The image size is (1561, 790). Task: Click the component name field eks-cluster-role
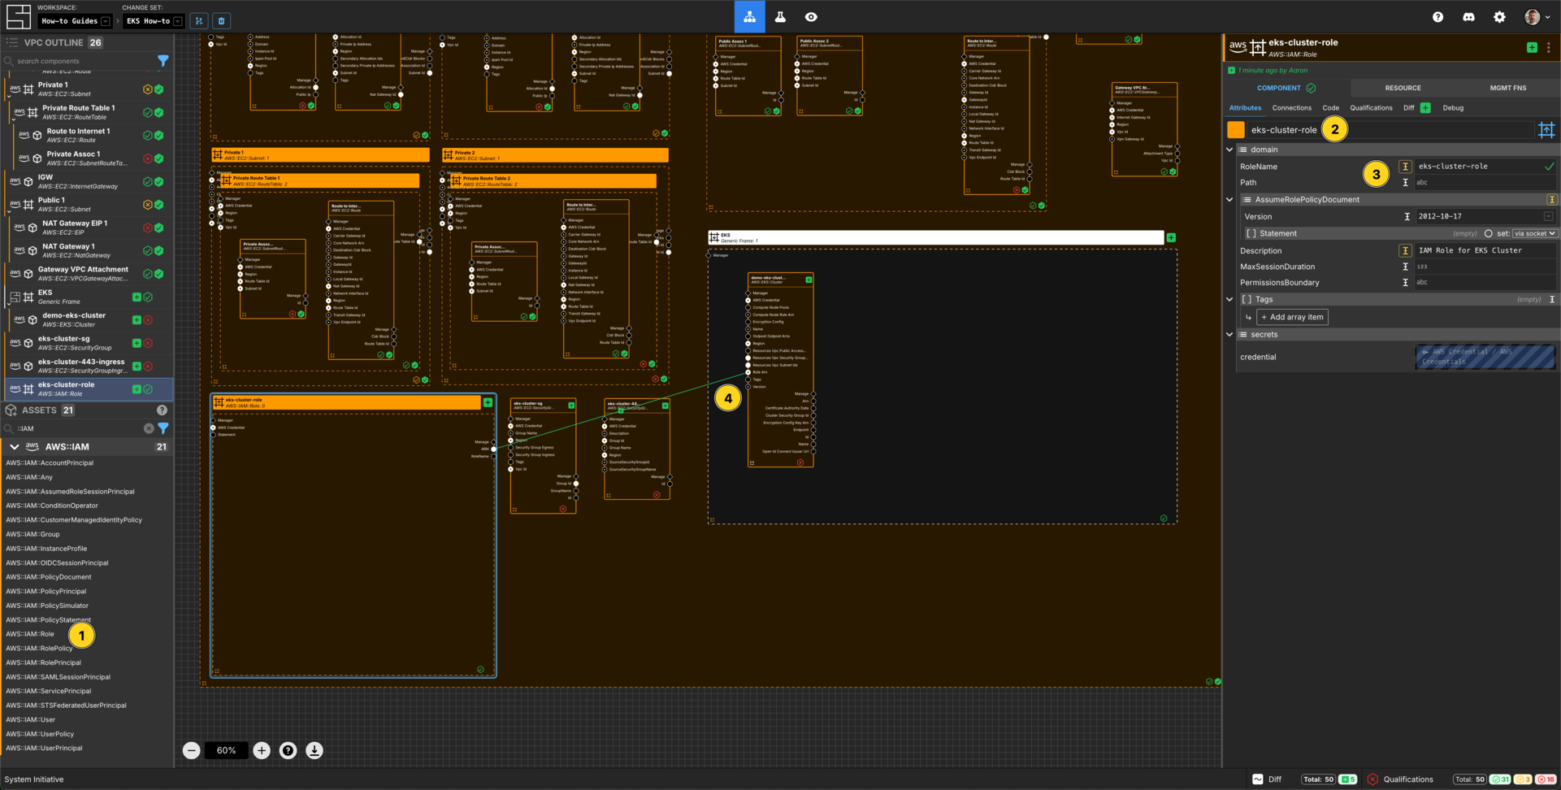[x=1390, y=129]
